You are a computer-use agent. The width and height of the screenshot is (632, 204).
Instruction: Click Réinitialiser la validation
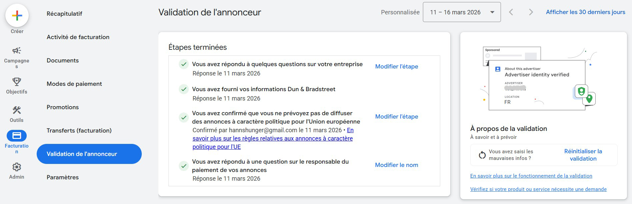[583, 155]
